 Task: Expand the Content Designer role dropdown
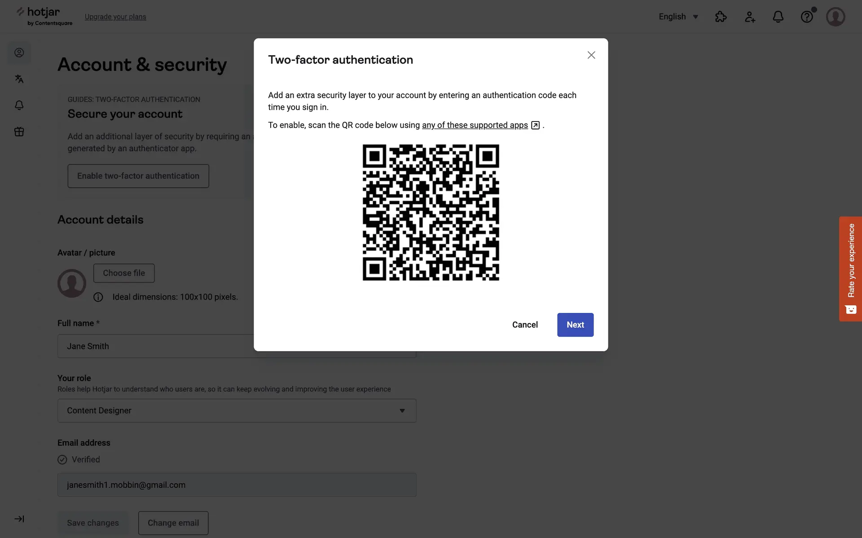pos(237,411)
